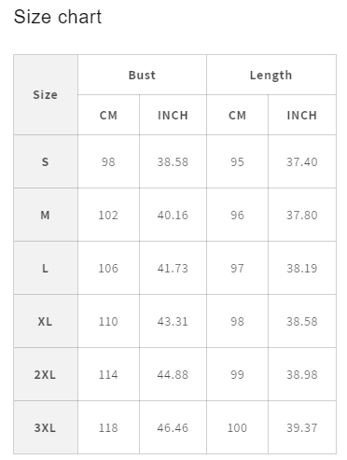The image size is (347, 460).
Task: Select the Bust column header
Action: tap(142, 75)
